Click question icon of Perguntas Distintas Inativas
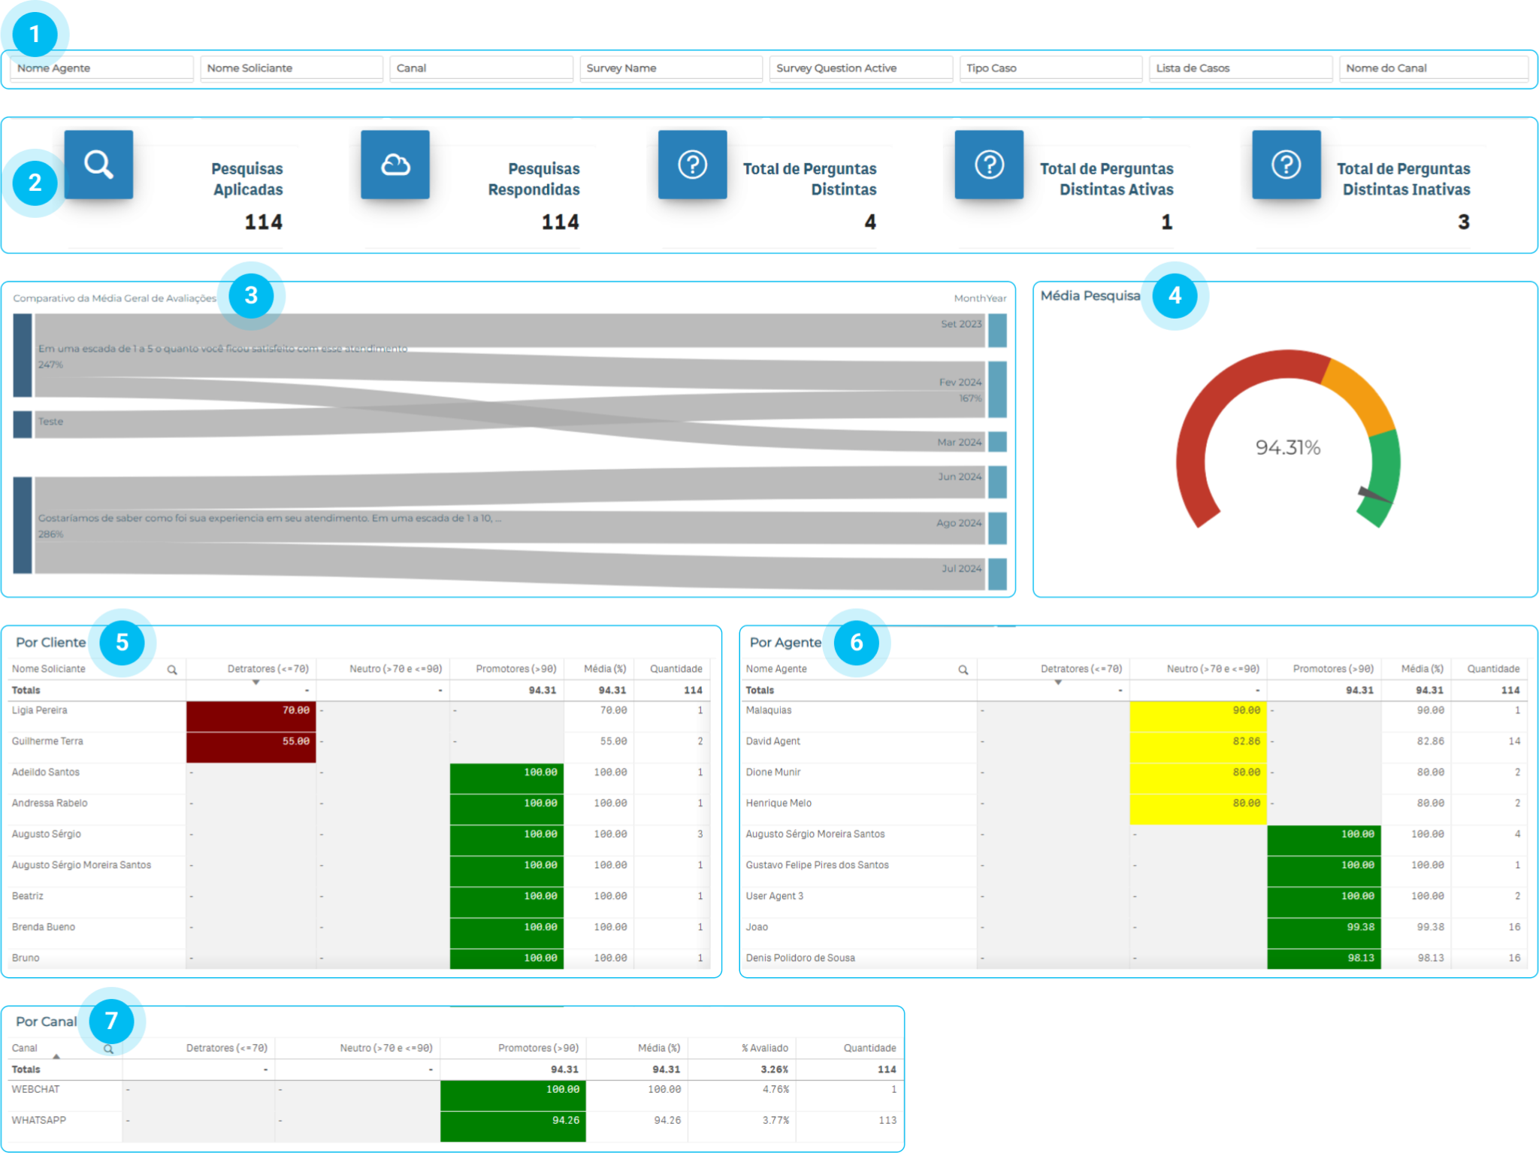Image resolution: width=1539 pixels, height=1153 pixels. pos(1286,165)
